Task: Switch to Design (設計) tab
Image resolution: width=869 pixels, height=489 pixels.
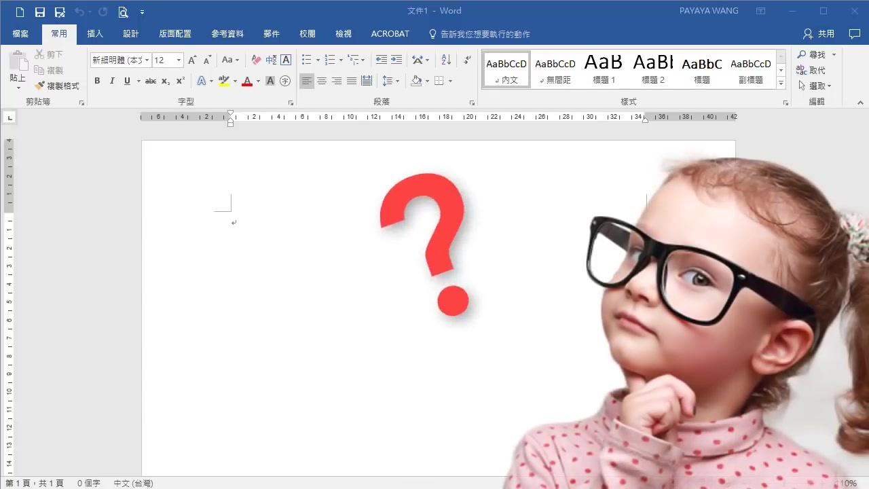Action: coord(131,33)
